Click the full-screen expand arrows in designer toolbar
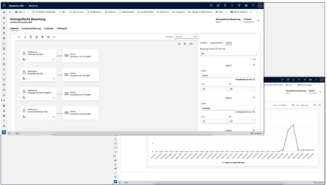This screenshot has width=327, height=185. (54, 37)
